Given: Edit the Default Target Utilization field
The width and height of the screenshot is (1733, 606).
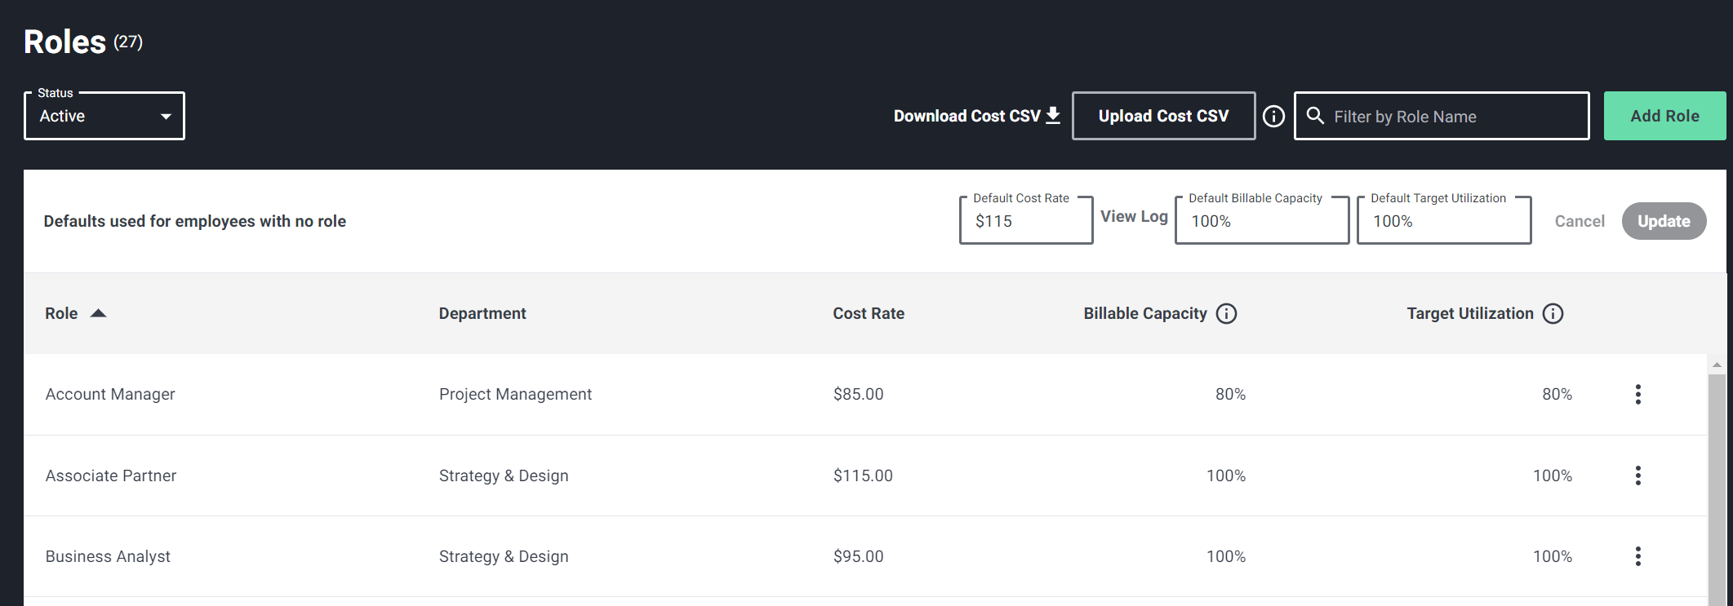Looking at the screenshot, I should coord(1443,221).
